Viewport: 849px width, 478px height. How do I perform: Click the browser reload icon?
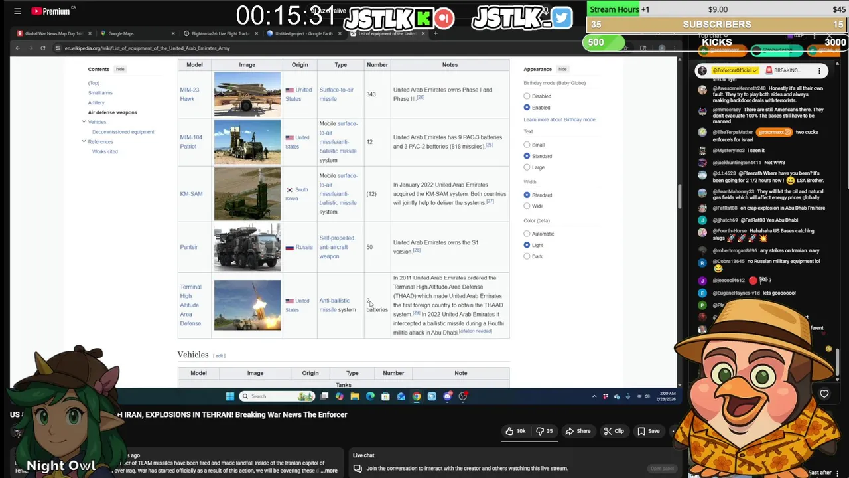[x=43, y=48]
